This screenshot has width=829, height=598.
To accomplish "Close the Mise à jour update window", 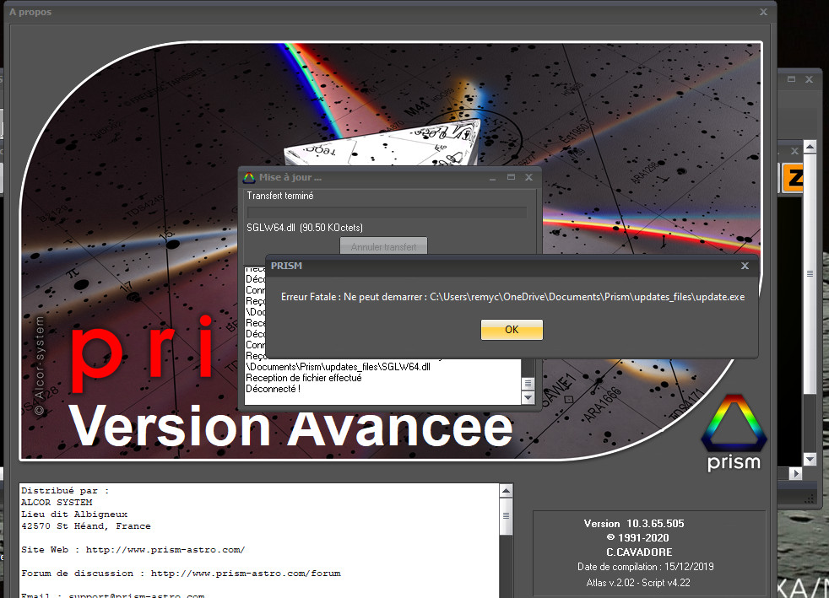I will [x=528, y=178].
